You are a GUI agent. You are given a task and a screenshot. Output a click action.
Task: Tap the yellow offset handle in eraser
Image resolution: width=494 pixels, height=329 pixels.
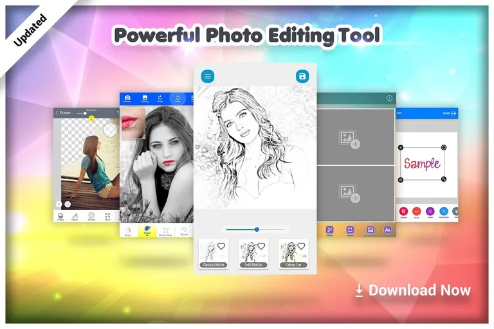91,118
